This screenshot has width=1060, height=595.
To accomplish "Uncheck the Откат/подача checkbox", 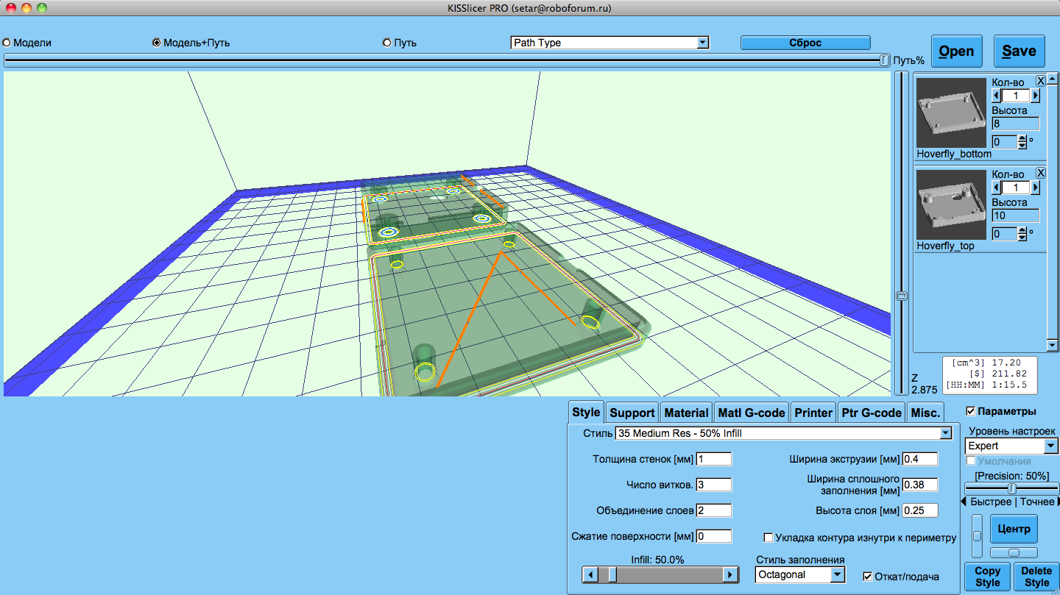I will tap(867, 576).
